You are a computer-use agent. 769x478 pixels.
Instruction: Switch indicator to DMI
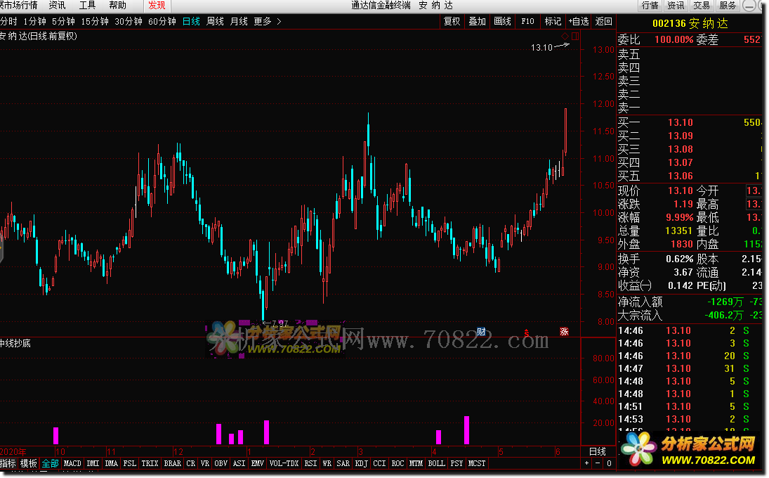point(93,463)
